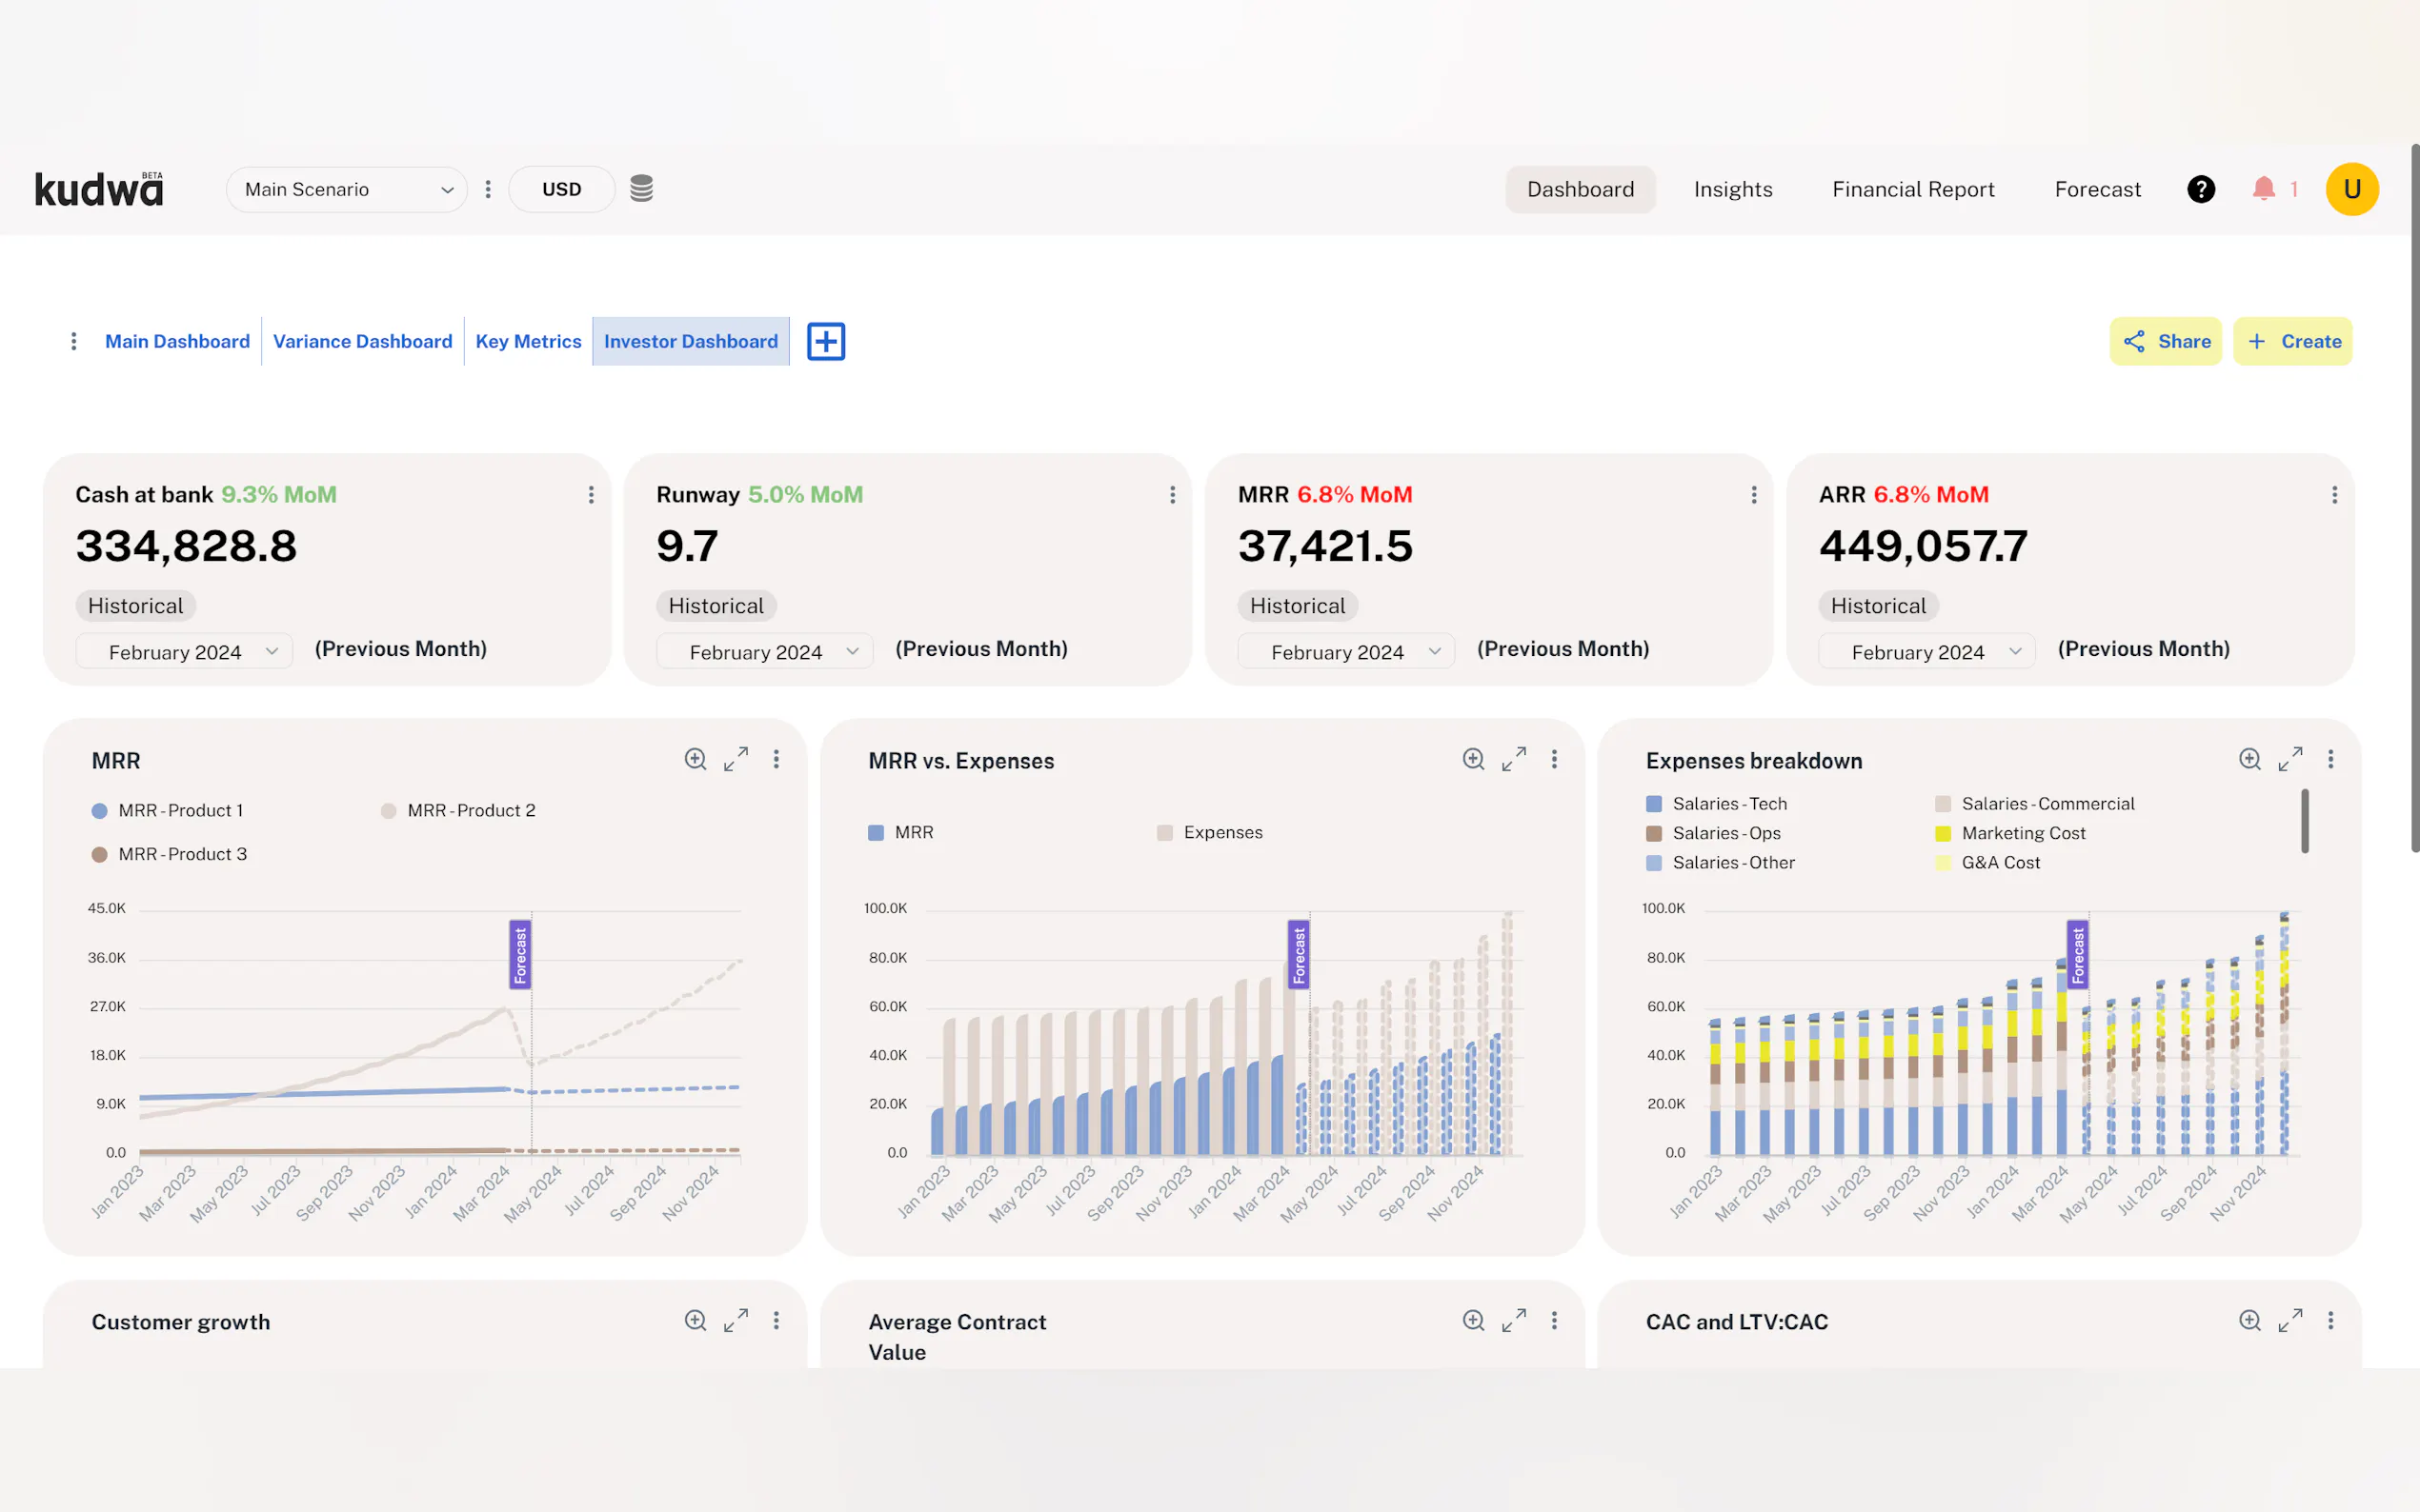The width and height of the screenshot is (2420, 1512).
Task: Zoom into CAC and LTV:CAC chart
Action: coord(2249,1320)
